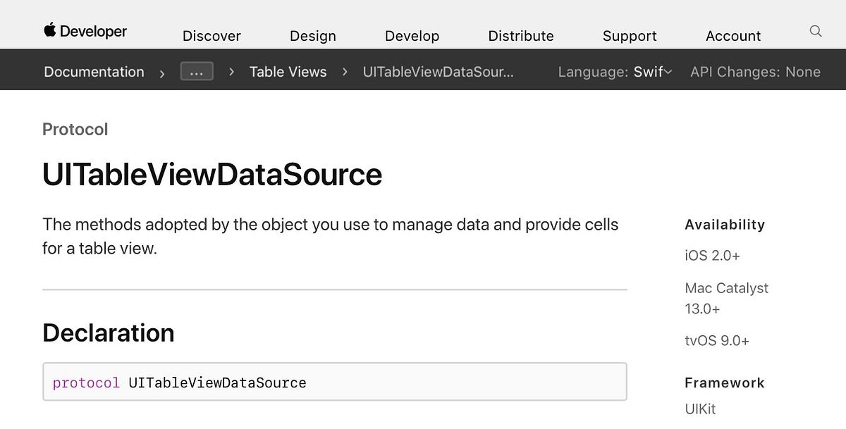Navigate to the Support page
846x429 pixels.
click(630, 36)
